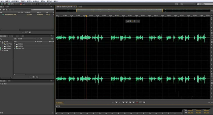Screen dimensions: 213x115
Task: Switch to Multitrack view button
Action: tap(11, 4)
